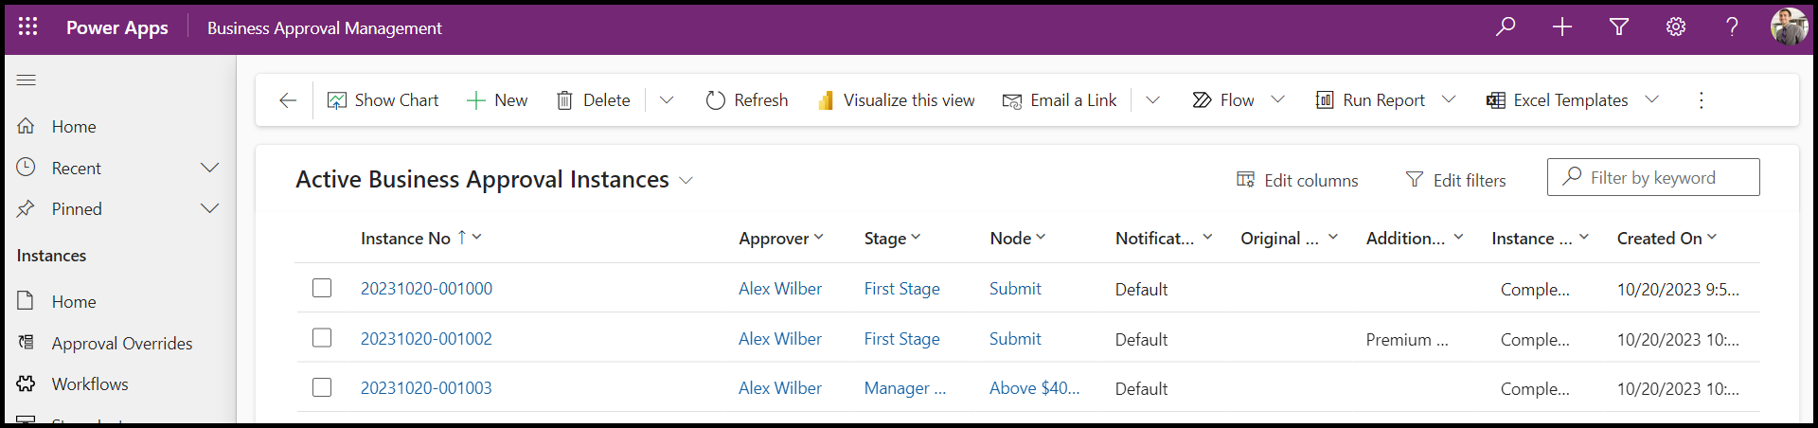Collapse the hamburger navigation menu

(x=27, y=80)
